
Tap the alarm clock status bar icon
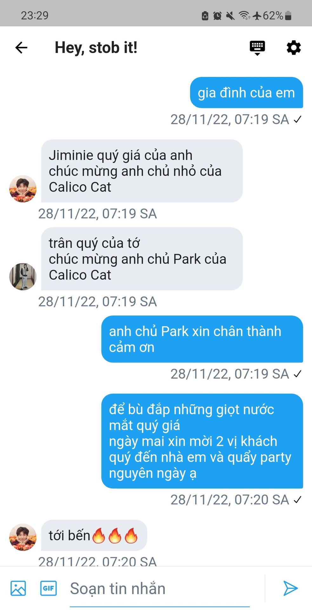(217, 16)
